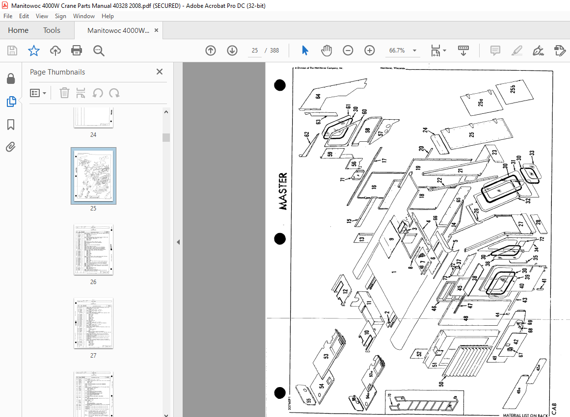Close the Page Thumbnails panel
The image size is (570, 417).
(x=159, y=72)
